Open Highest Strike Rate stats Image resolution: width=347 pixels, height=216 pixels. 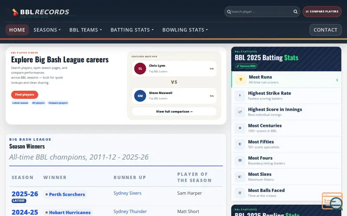tap(286, 95)
